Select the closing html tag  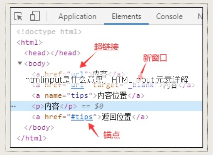coord(32,138)
